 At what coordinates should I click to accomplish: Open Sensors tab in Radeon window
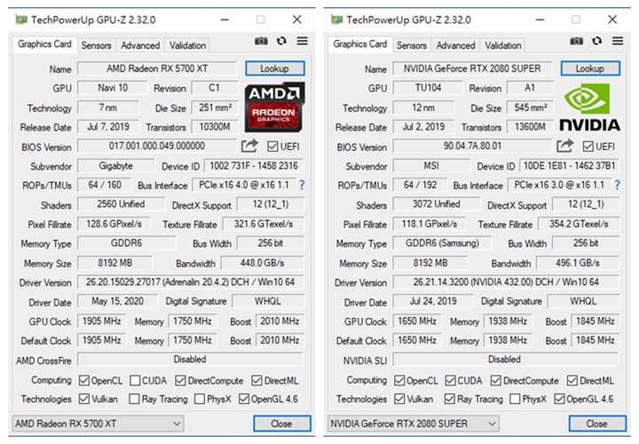(x=96, y=45)
